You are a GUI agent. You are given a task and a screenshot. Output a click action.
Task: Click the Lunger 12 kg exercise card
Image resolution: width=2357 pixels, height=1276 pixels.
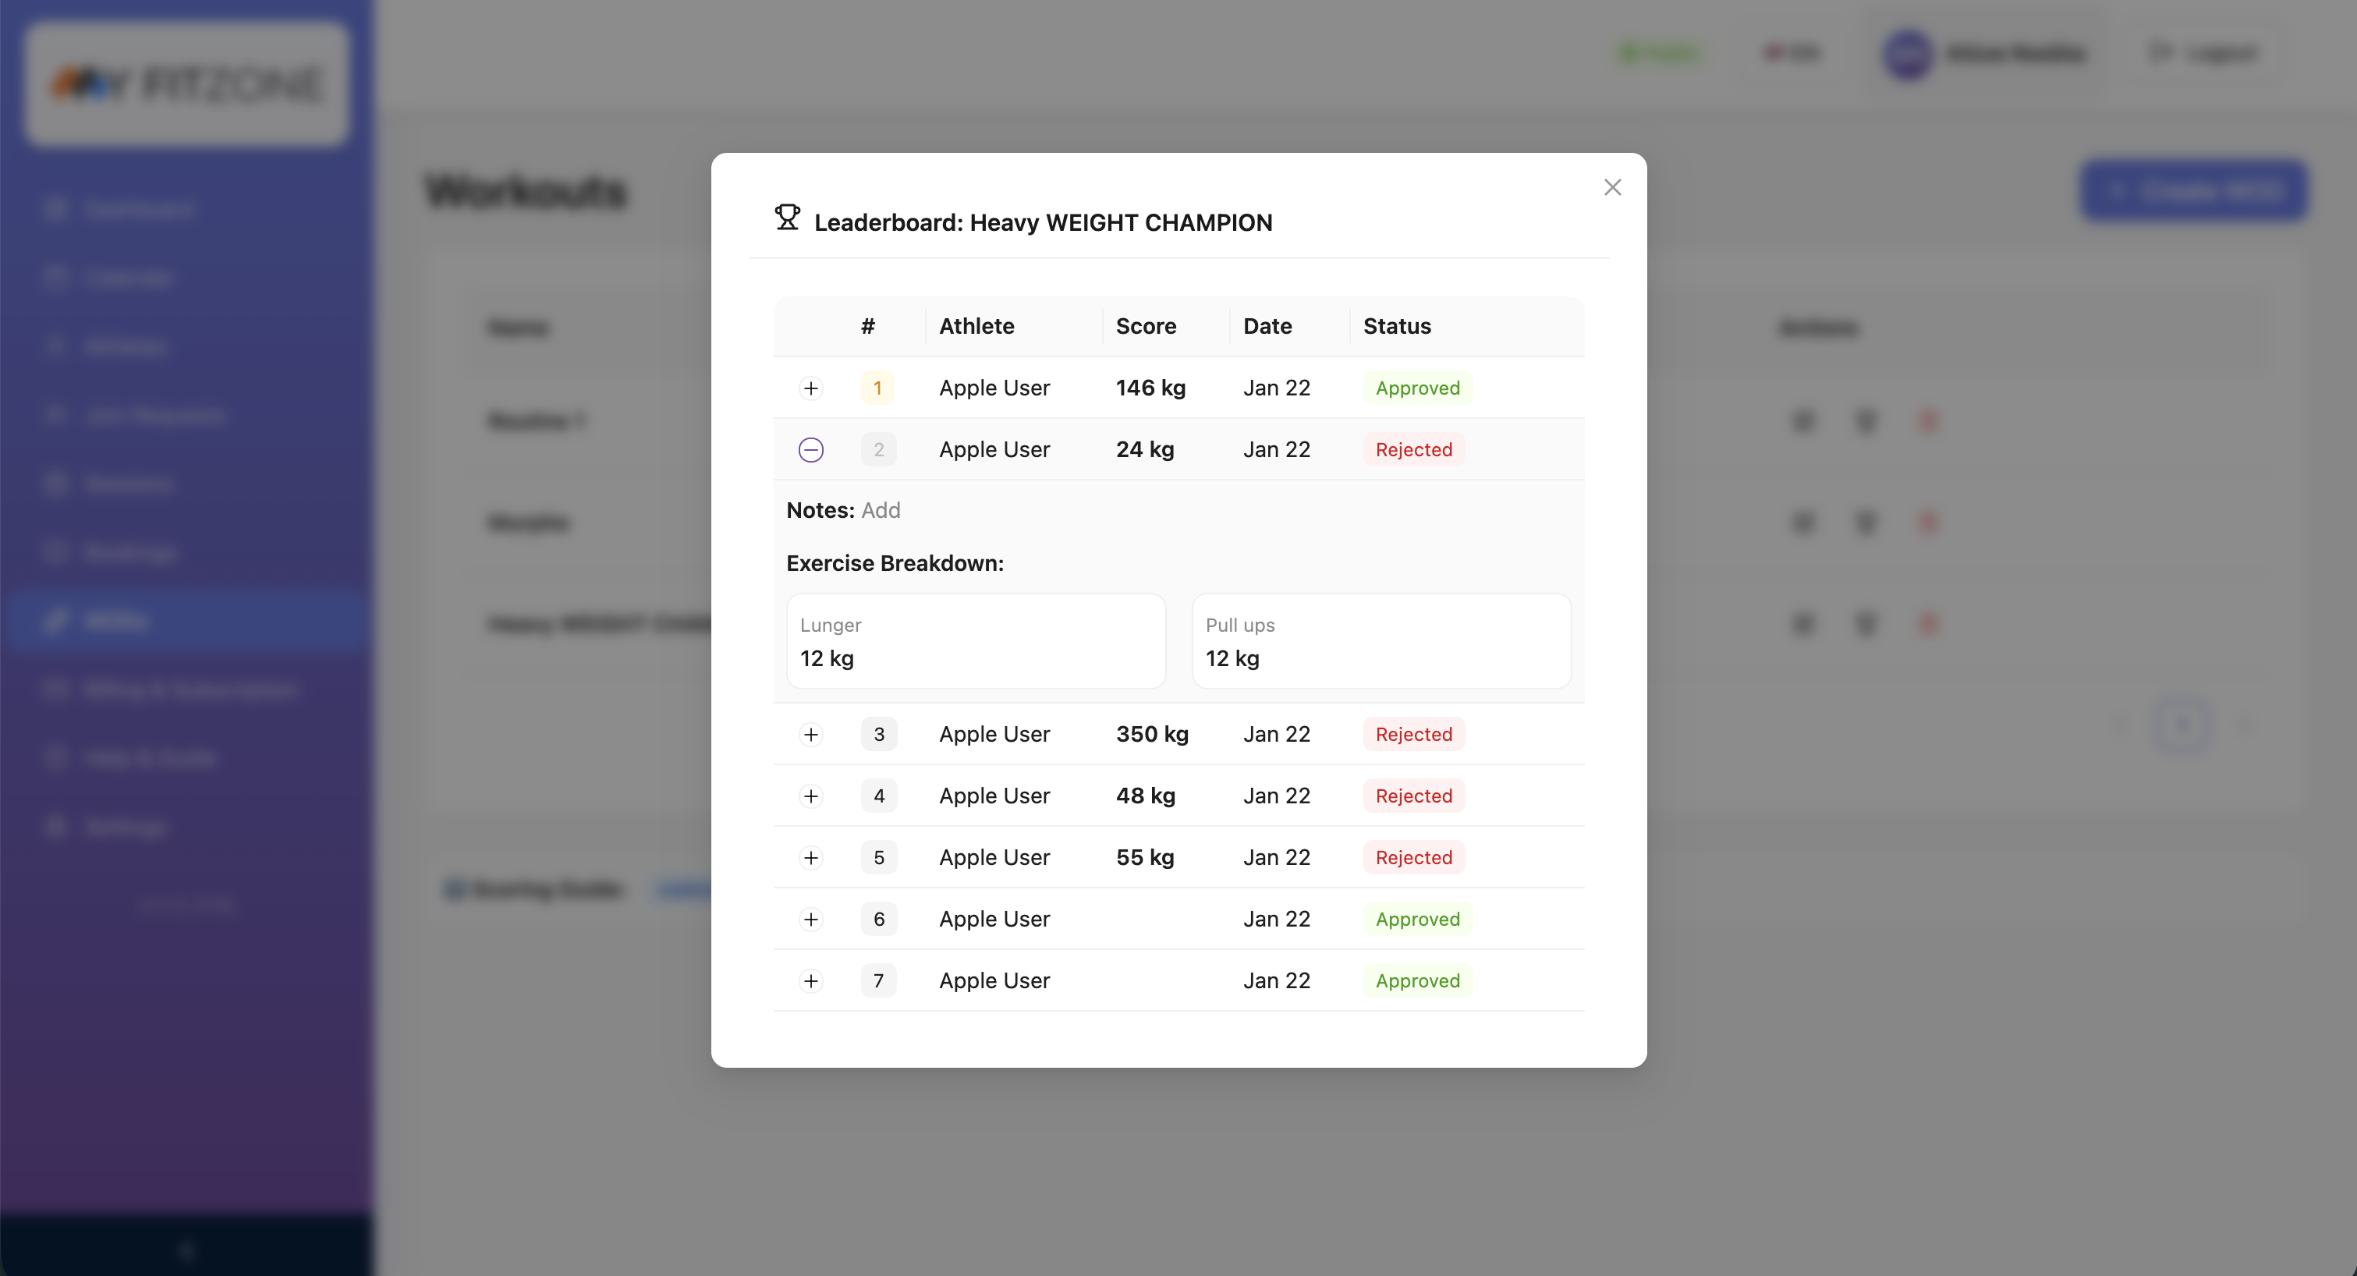pos(976,640)
